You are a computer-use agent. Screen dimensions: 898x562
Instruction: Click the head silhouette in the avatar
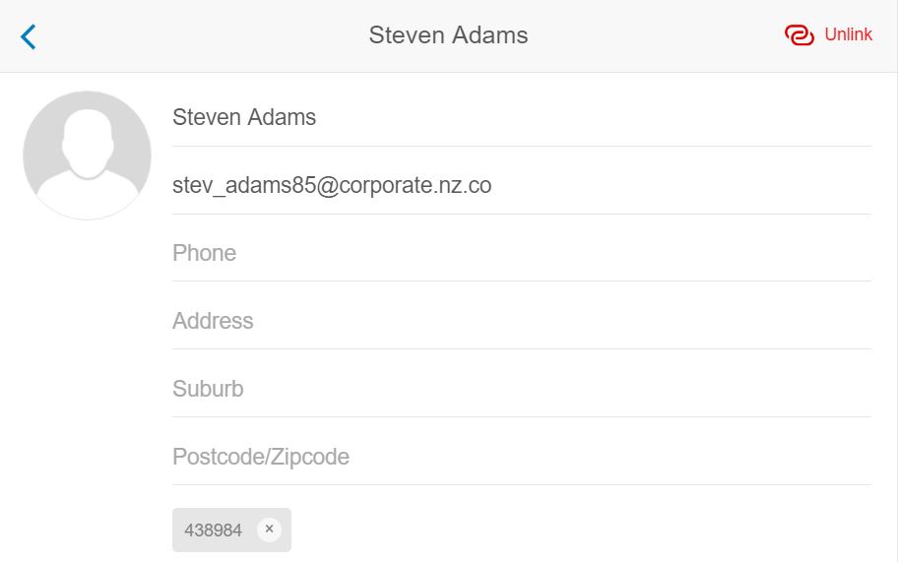87,143
